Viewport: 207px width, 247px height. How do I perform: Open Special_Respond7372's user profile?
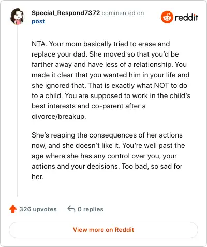click(x=66, y=13)
